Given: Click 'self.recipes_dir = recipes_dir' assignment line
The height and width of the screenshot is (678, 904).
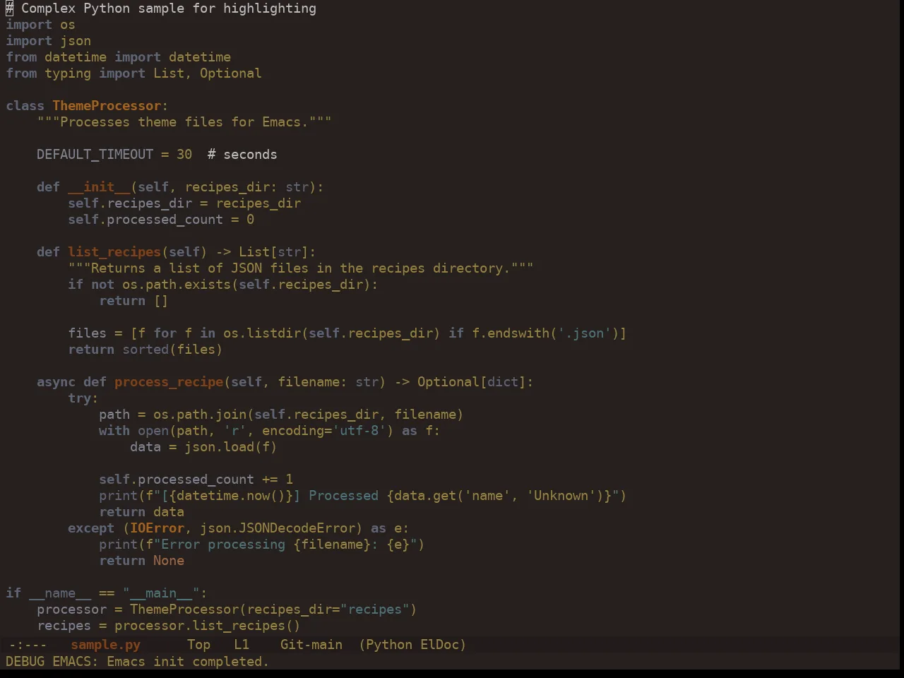Looking at the screenshot, I should click(184, 203).
